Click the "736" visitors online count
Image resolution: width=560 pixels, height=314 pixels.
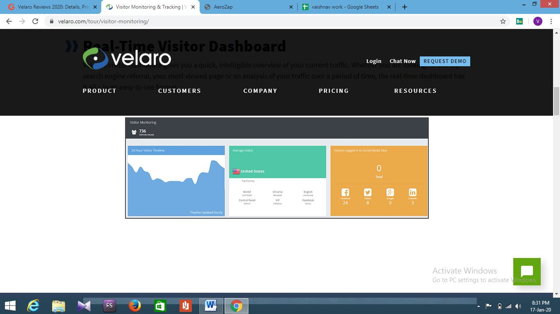142,131
